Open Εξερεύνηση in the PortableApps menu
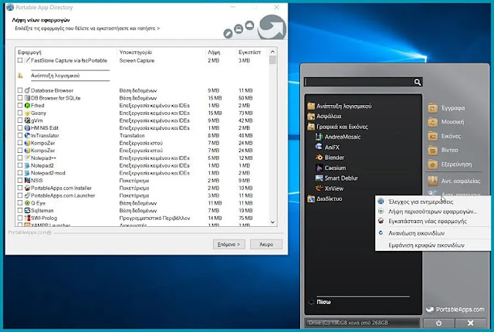494x332 pixels. [x=450, y=164]
